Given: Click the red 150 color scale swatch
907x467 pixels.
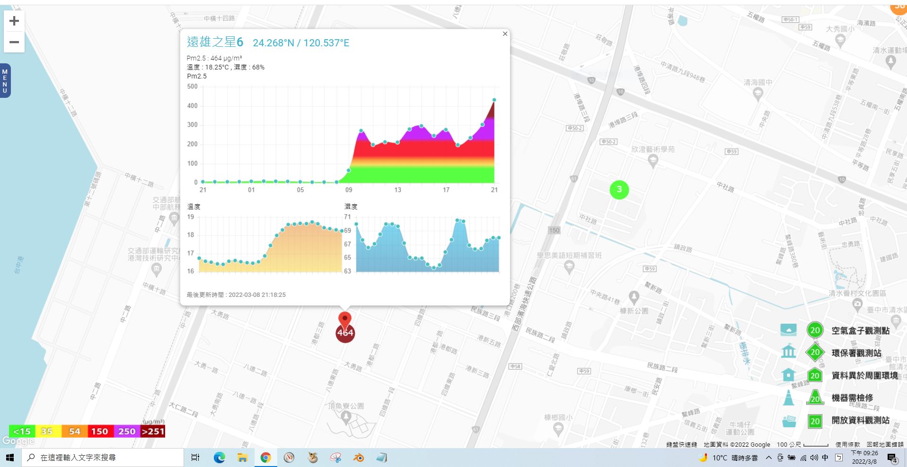Looking at the screenshot, I should pyautogui.click(x=100, y=431).
